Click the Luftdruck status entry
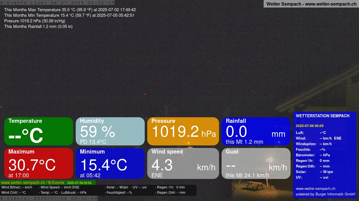The width and height of the screenshot is (359, 201). (x=73, y=193)
